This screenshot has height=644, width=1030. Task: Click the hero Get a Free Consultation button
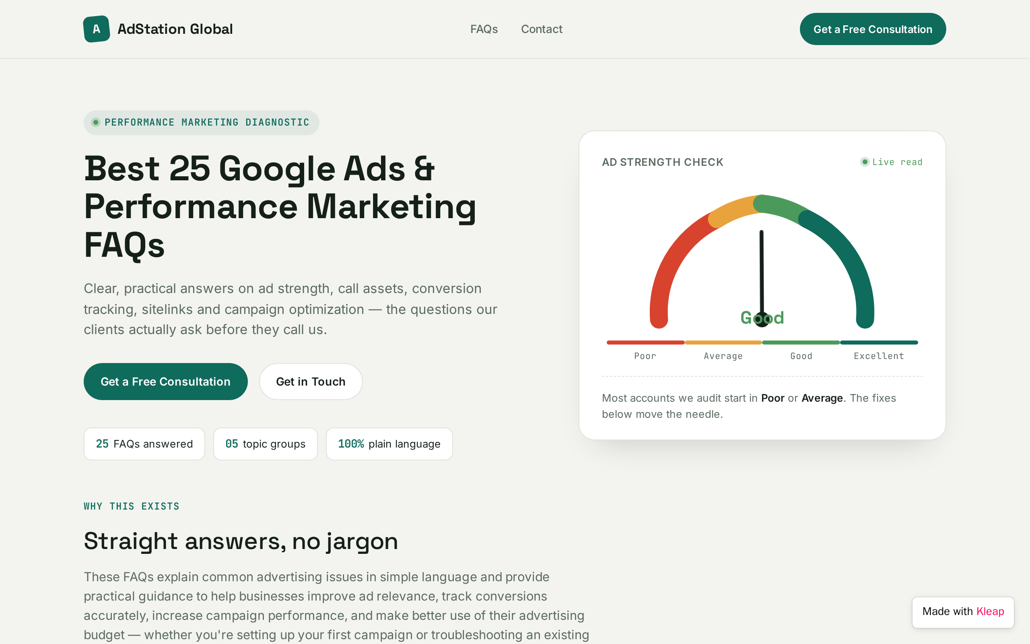click(x=166, y=381)
